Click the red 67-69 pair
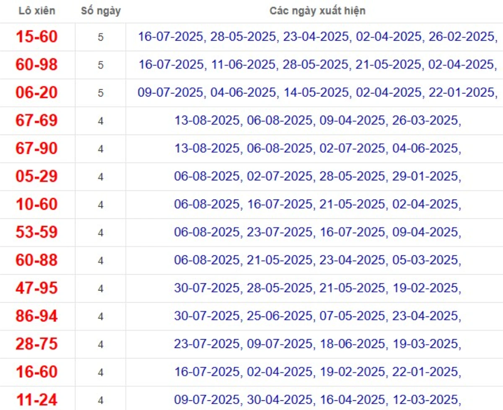503x410 pixels. click(37, 121)
